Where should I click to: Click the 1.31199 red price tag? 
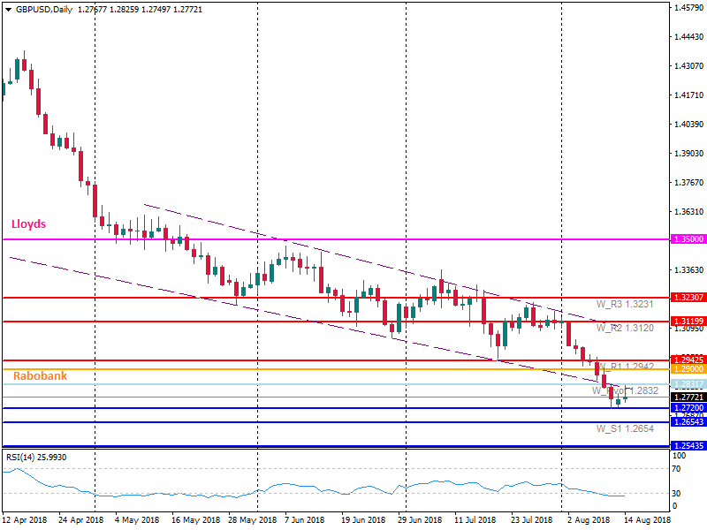(687, 322)
